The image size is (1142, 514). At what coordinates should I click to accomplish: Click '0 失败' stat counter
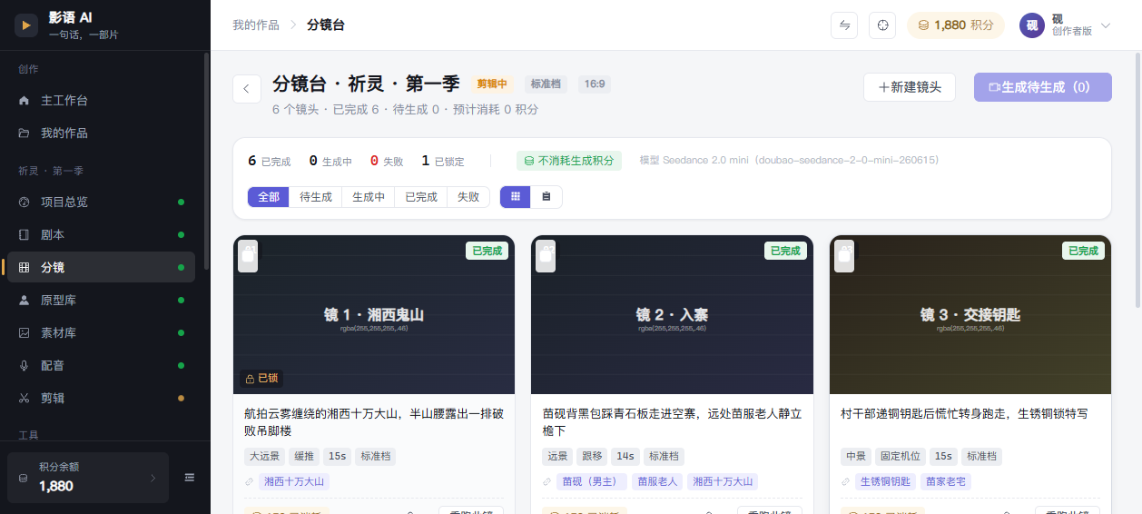(x=387, y=161)
